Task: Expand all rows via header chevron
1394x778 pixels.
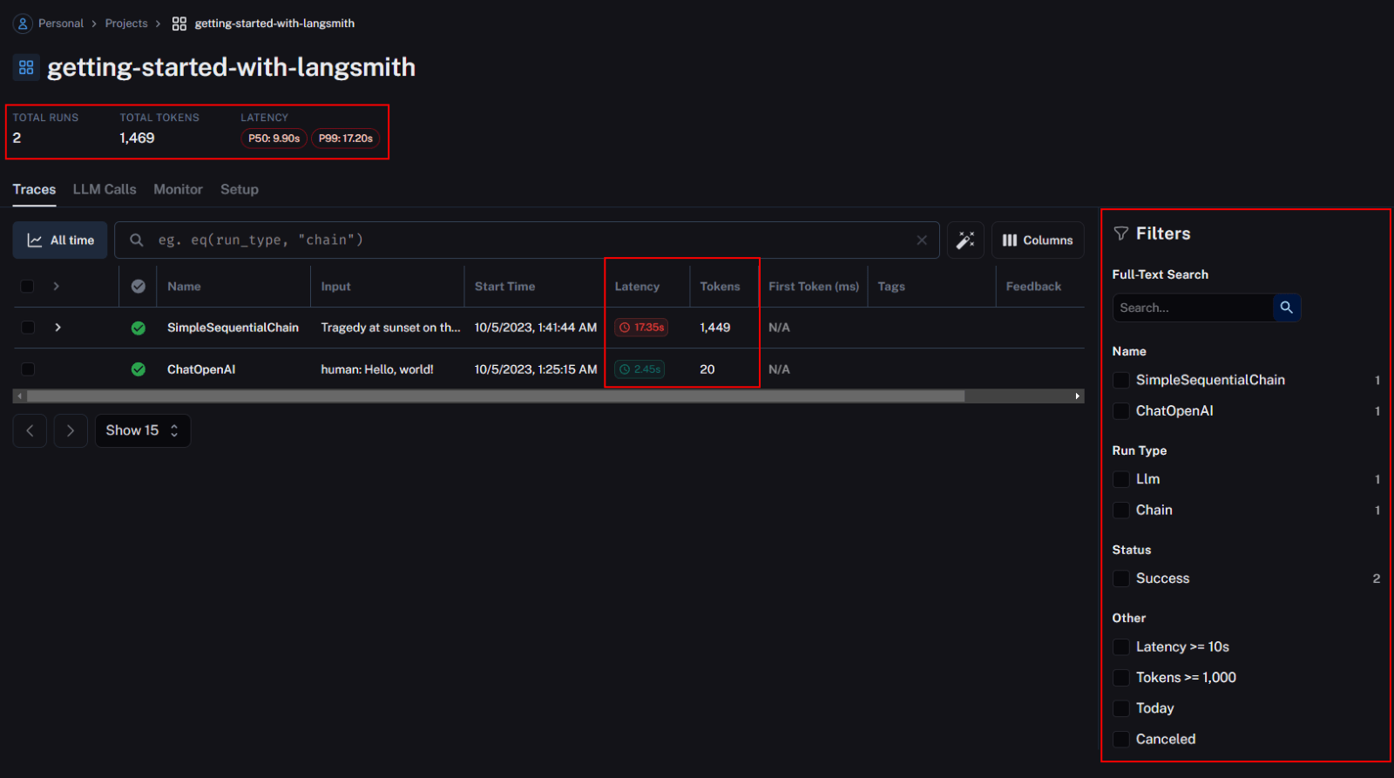Action: pyautogui.click(x=57, y=286)
